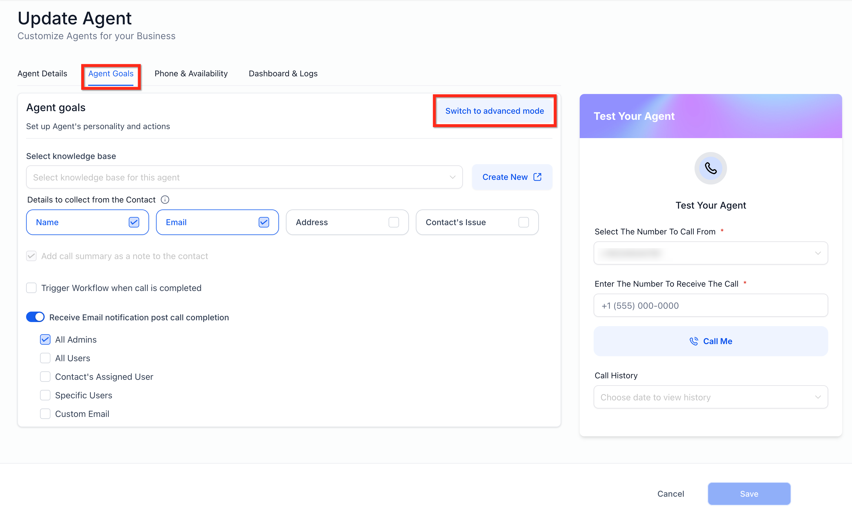Turn off Receive Email notification toggle
Viewport: 852px width, 517px height.
(x=35, y=317)
